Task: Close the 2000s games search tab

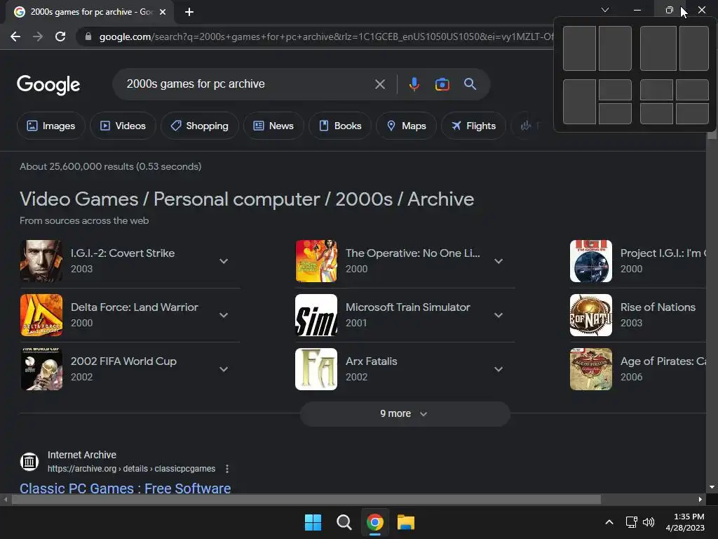Action: 163,12
